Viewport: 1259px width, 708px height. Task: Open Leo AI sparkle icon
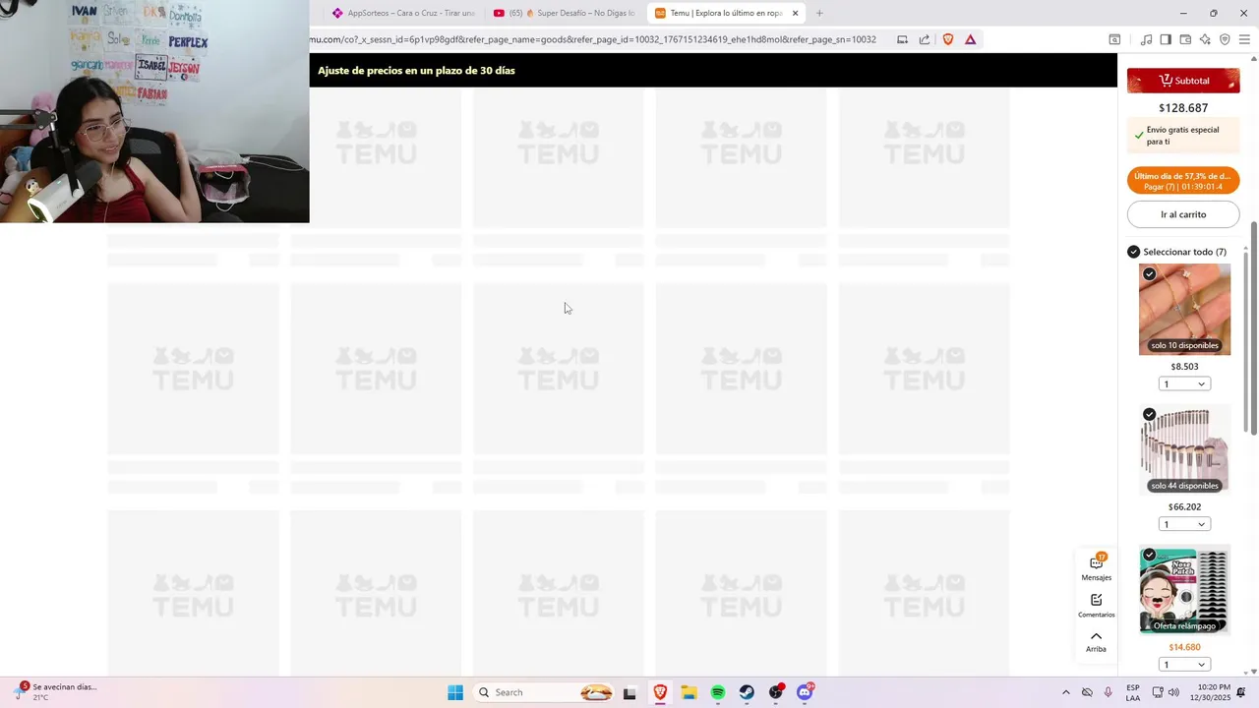coord(1205,39)
